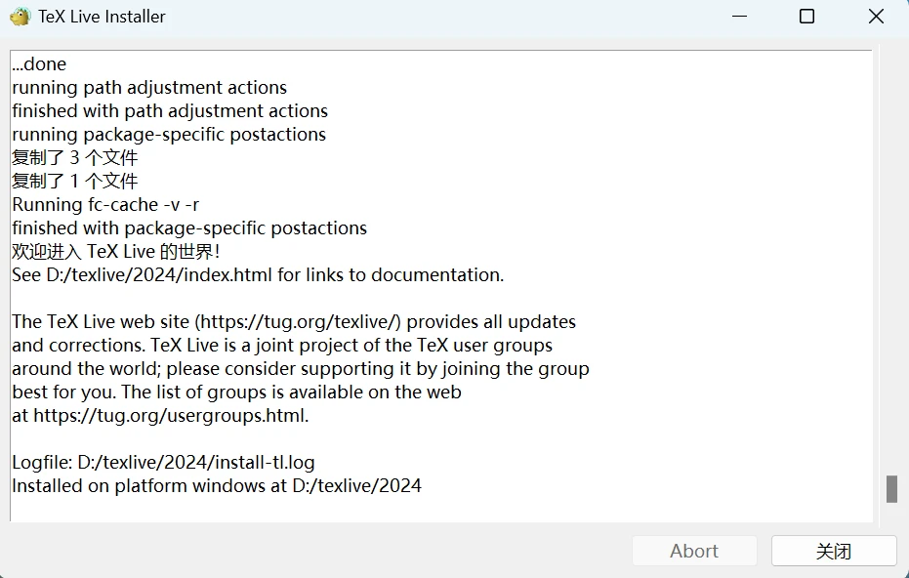Click the tug.org/texlive URL in the log
909x578 pixels.
300,322
